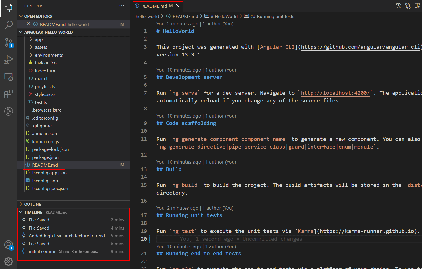Open styles.scss file
The height and width of the screenshot is (269, 422).
[45, 94]
